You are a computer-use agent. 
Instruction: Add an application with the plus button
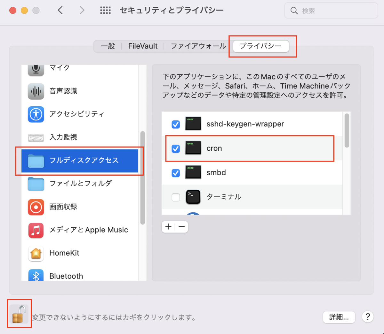168,227
